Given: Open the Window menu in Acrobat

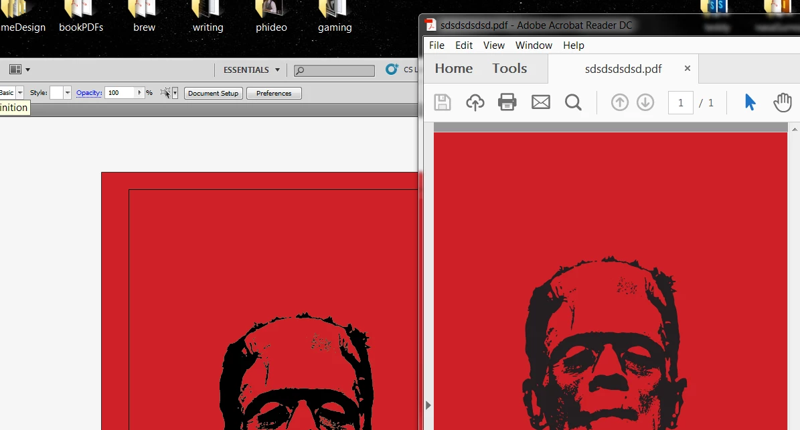Looking at the screenshot, I should click(534, 45).
